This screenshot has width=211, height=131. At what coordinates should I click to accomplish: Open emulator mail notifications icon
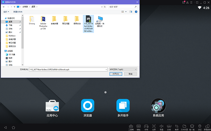pyautogui.click(x=184, y=2)
